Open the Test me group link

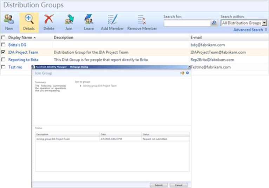pos(15,67)
